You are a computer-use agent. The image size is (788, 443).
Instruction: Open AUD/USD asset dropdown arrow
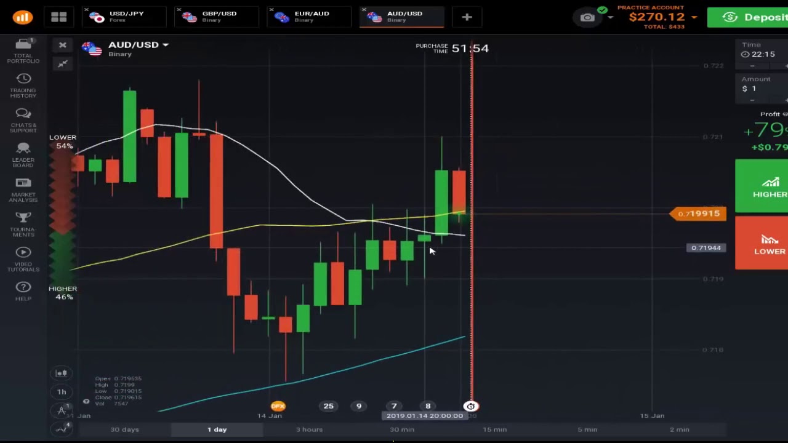pyautogui.click(x=166, y=45)
